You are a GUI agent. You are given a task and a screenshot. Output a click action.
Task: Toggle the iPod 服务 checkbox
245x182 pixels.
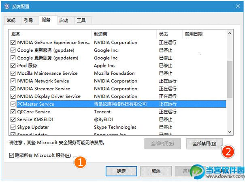(13, 65)
